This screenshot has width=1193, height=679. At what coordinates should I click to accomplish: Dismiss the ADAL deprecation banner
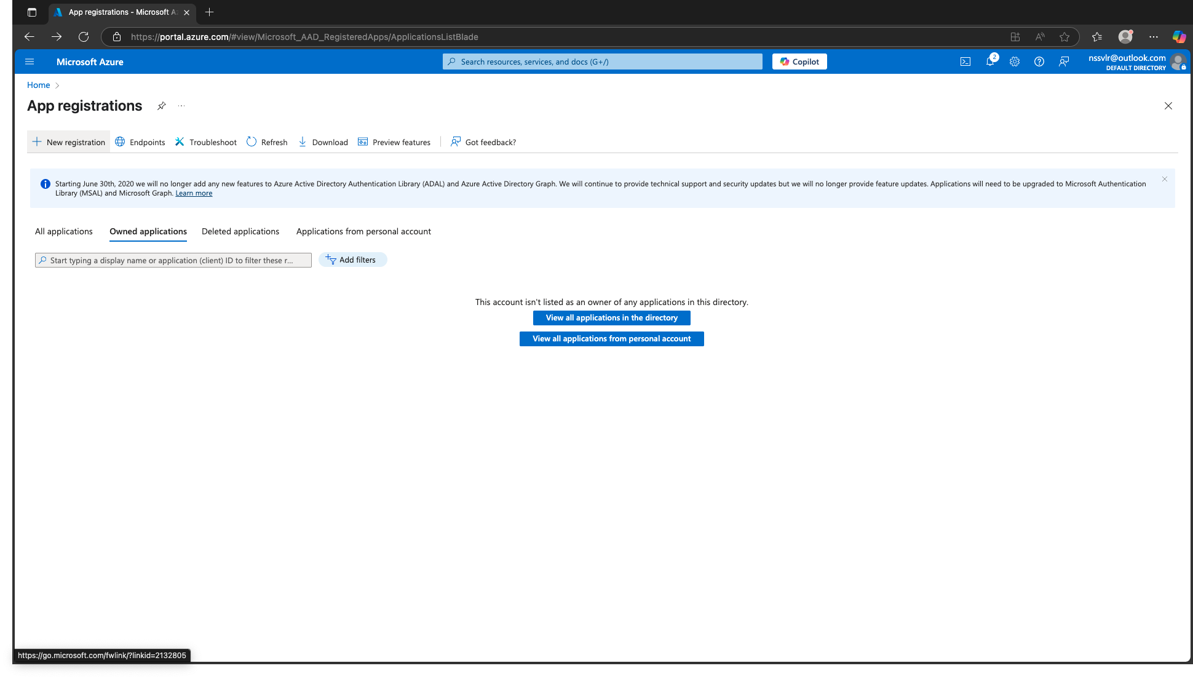(1165, 179)
